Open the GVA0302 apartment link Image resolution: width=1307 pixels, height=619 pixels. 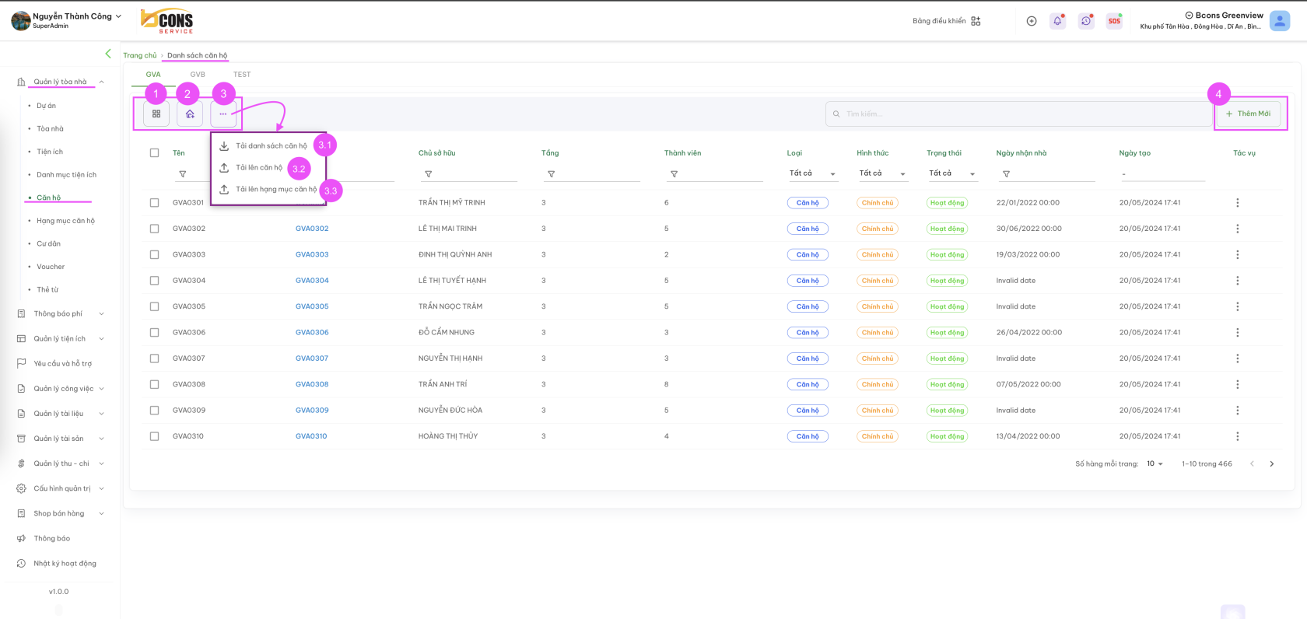pos(312,229)
